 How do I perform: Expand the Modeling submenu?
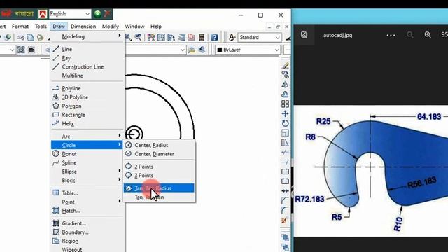point(87,36)
